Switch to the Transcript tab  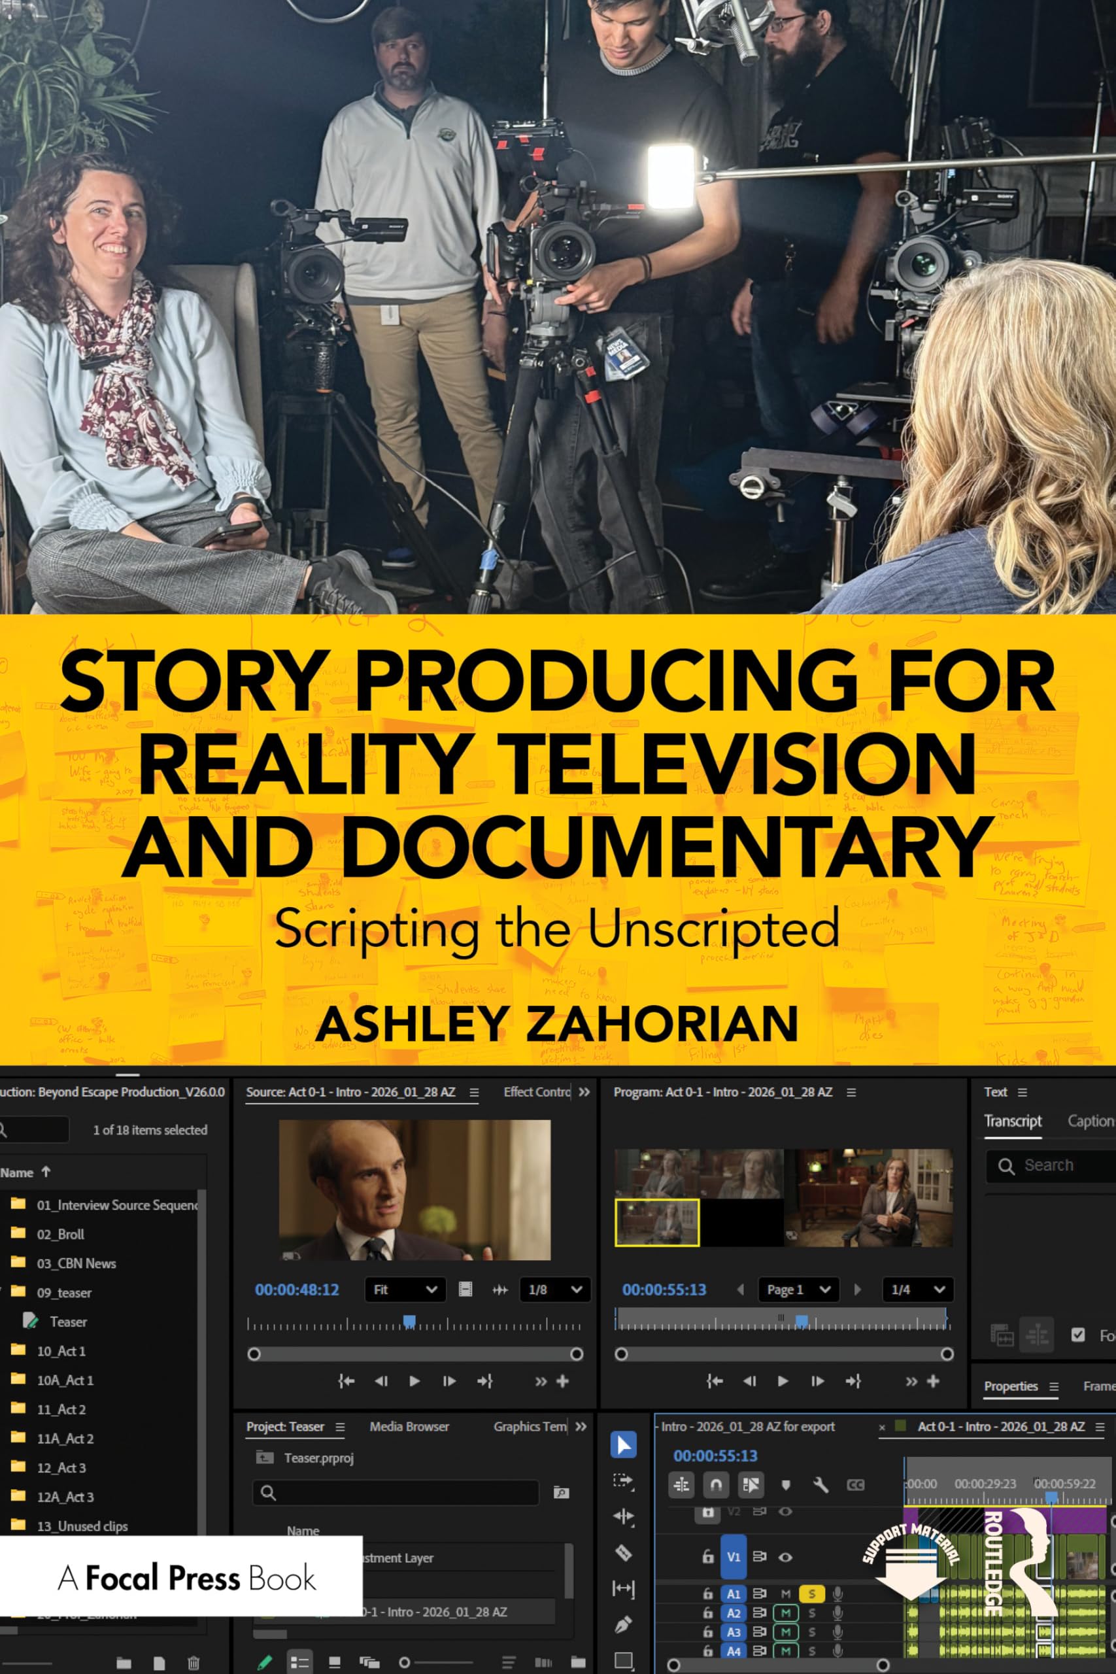coord(1012,1121)
